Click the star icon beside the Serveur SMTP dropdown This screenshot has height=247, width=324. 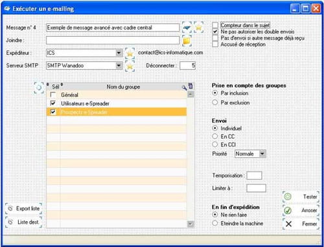pos(130,66)
